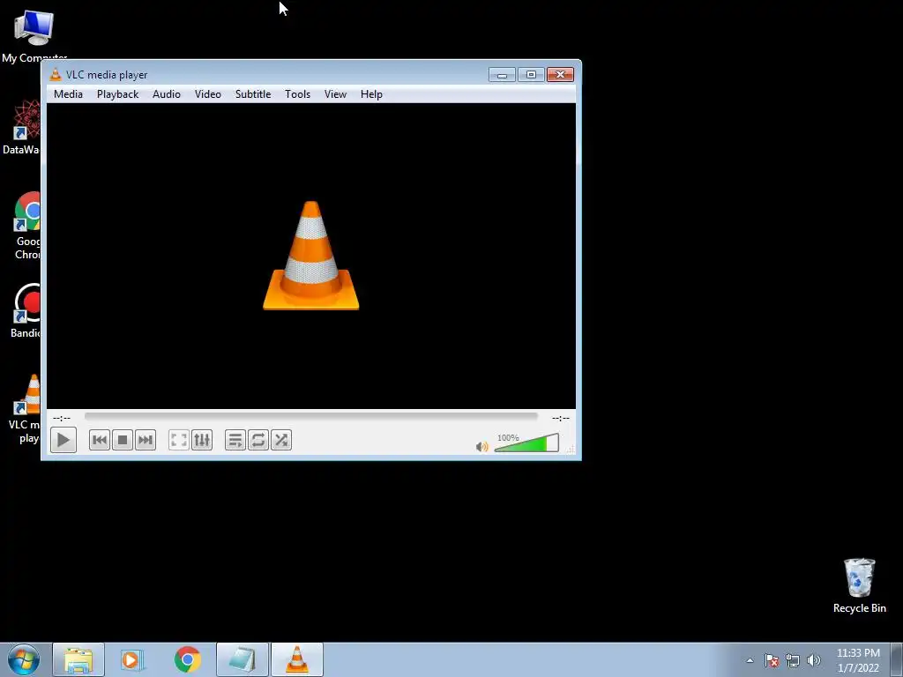
Task: Adjust the 100% volume slider
Action: coord(527,443)
